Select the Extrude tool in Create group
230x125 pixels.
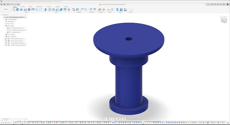tap(18, 10)
